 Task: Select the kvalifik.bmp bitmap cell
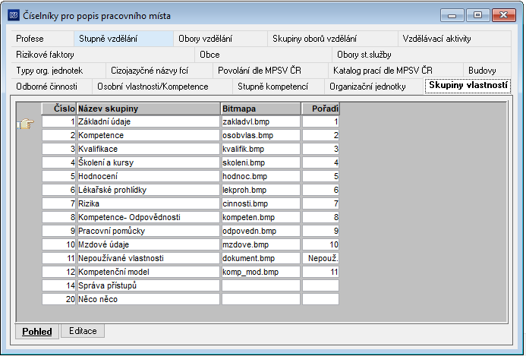[261, 149]
